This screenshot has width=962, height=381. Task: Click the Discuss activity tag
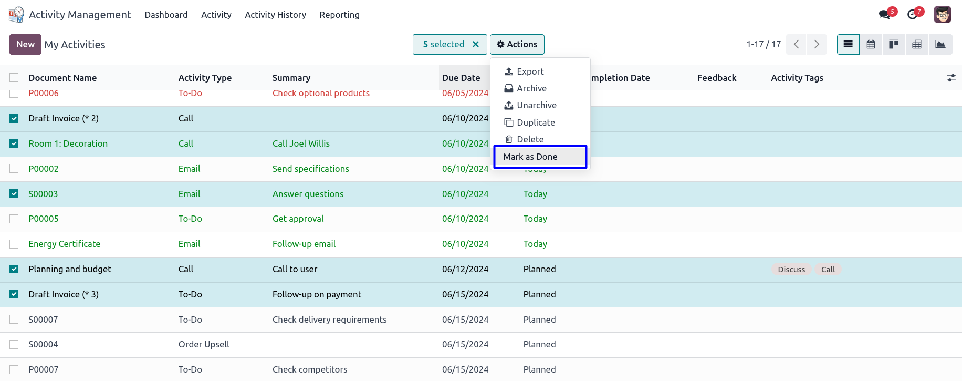(x=791, y=270)
